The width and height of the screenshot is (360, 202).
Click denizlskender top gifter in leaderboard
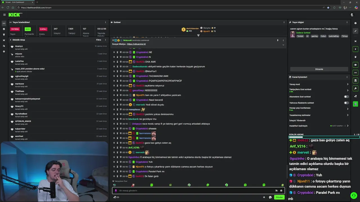coord(192,28)
